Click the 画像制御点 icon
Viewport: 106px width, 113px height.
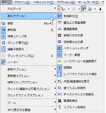[59, 101]
